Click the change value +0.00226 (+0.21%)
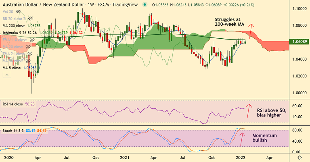Image resolution: width=310 pixels, height=162 pixels. point(239,5)
